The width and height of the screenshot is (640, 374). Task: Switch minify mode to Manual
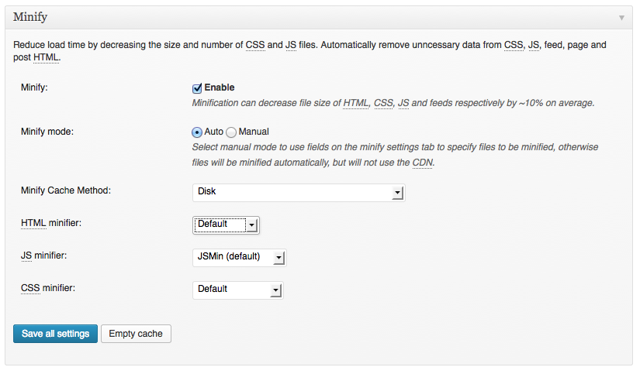click(231, 132)
